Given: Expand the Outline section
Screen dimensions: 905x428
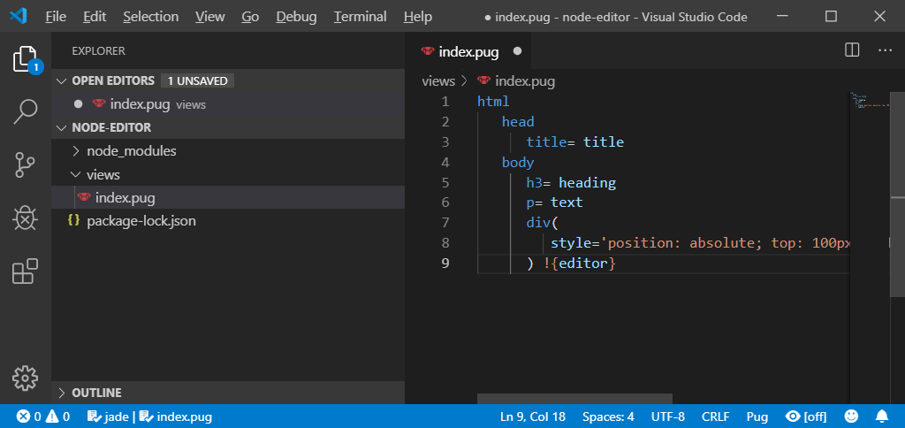Looking at the screenshot, I should click(x=228, y=393).
